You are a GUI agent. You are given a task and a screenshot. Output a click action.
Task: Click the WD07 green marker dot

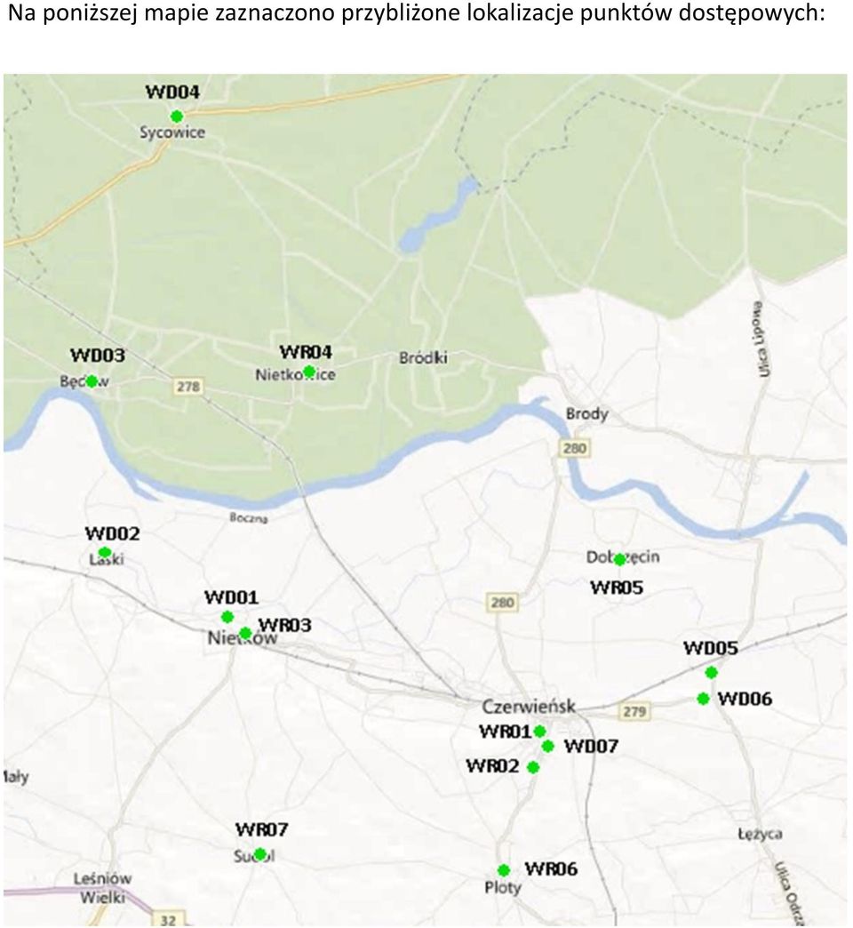[547, 746]
